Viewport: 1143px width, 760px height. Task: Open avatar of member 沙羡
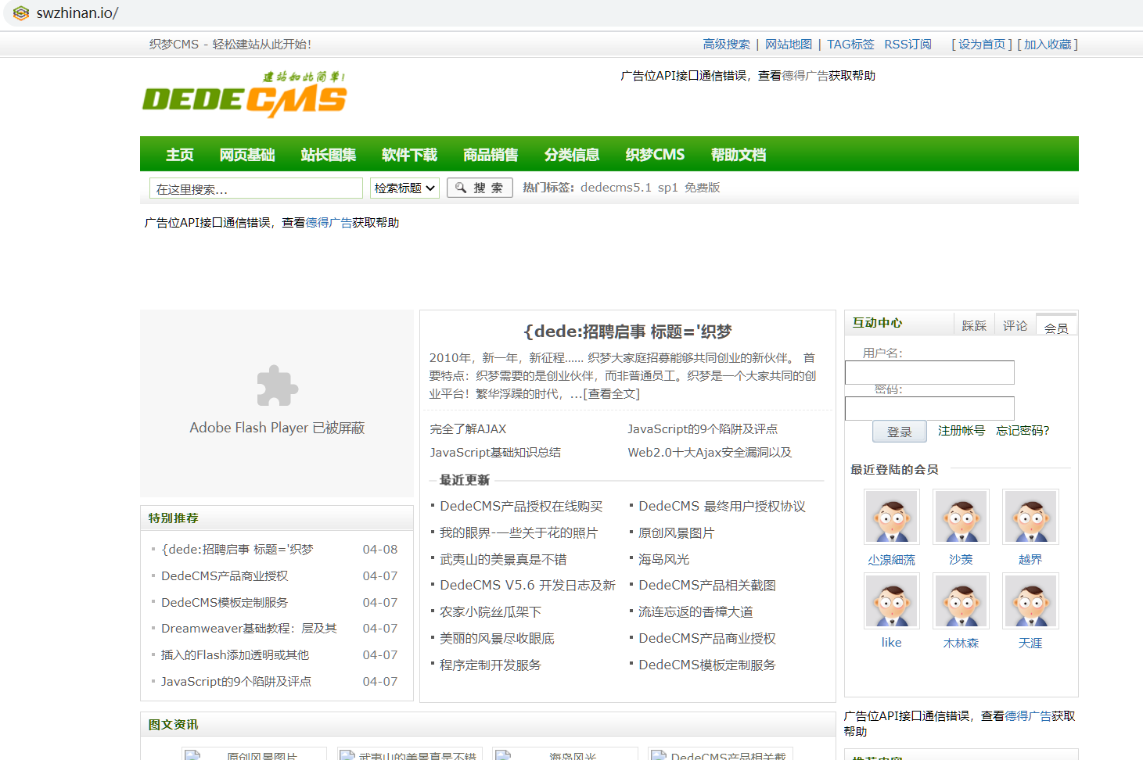[x=961, y=517]
